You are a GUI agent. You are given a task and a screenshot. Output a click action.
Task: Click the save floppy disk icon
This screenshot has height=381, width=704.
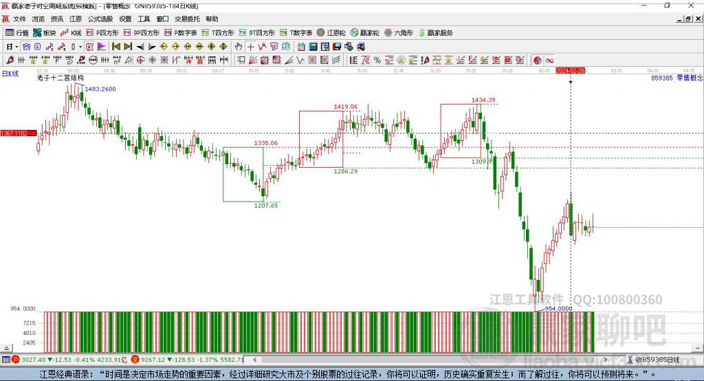[337, 46]
